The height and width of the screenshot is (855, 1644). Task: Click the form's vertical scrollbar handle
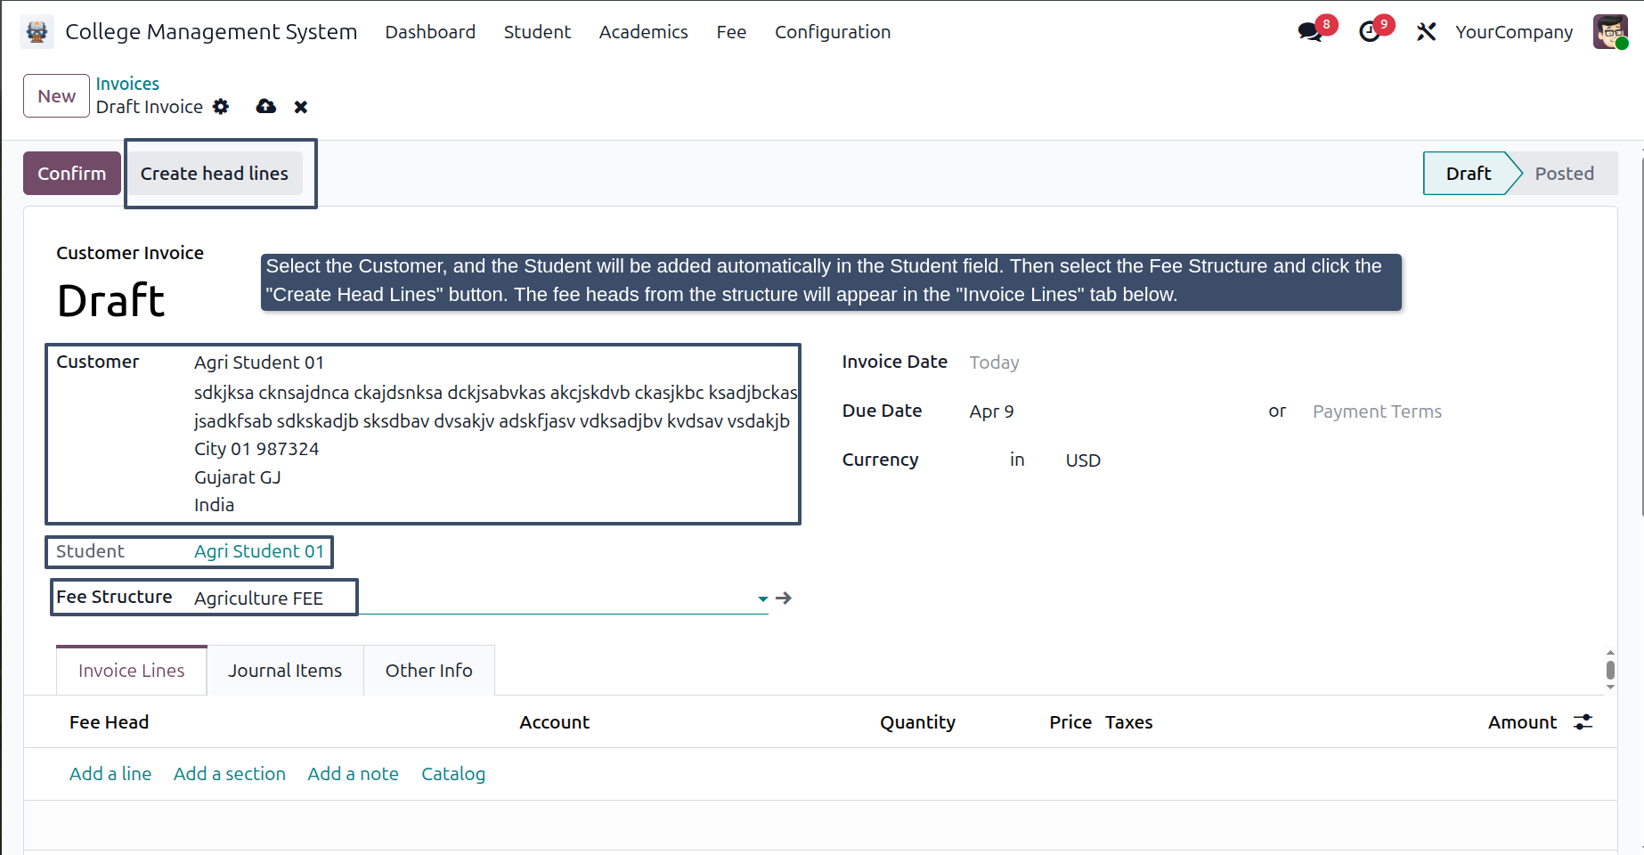tap(1610, 670)
